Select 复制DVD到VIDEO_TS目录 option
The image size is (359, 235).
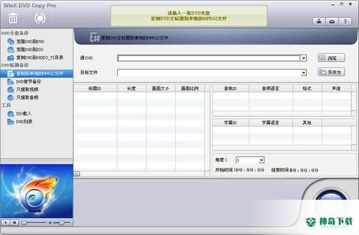39,57
